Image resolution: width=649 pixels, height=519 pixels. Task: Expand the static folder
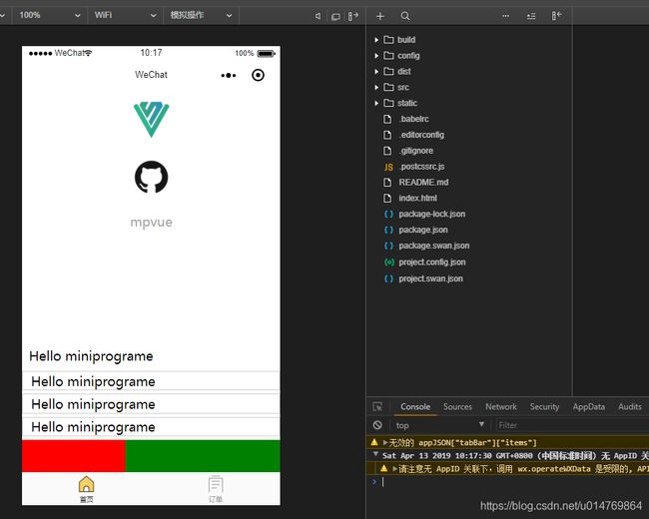pyautogui.click(x=376, y=103)
